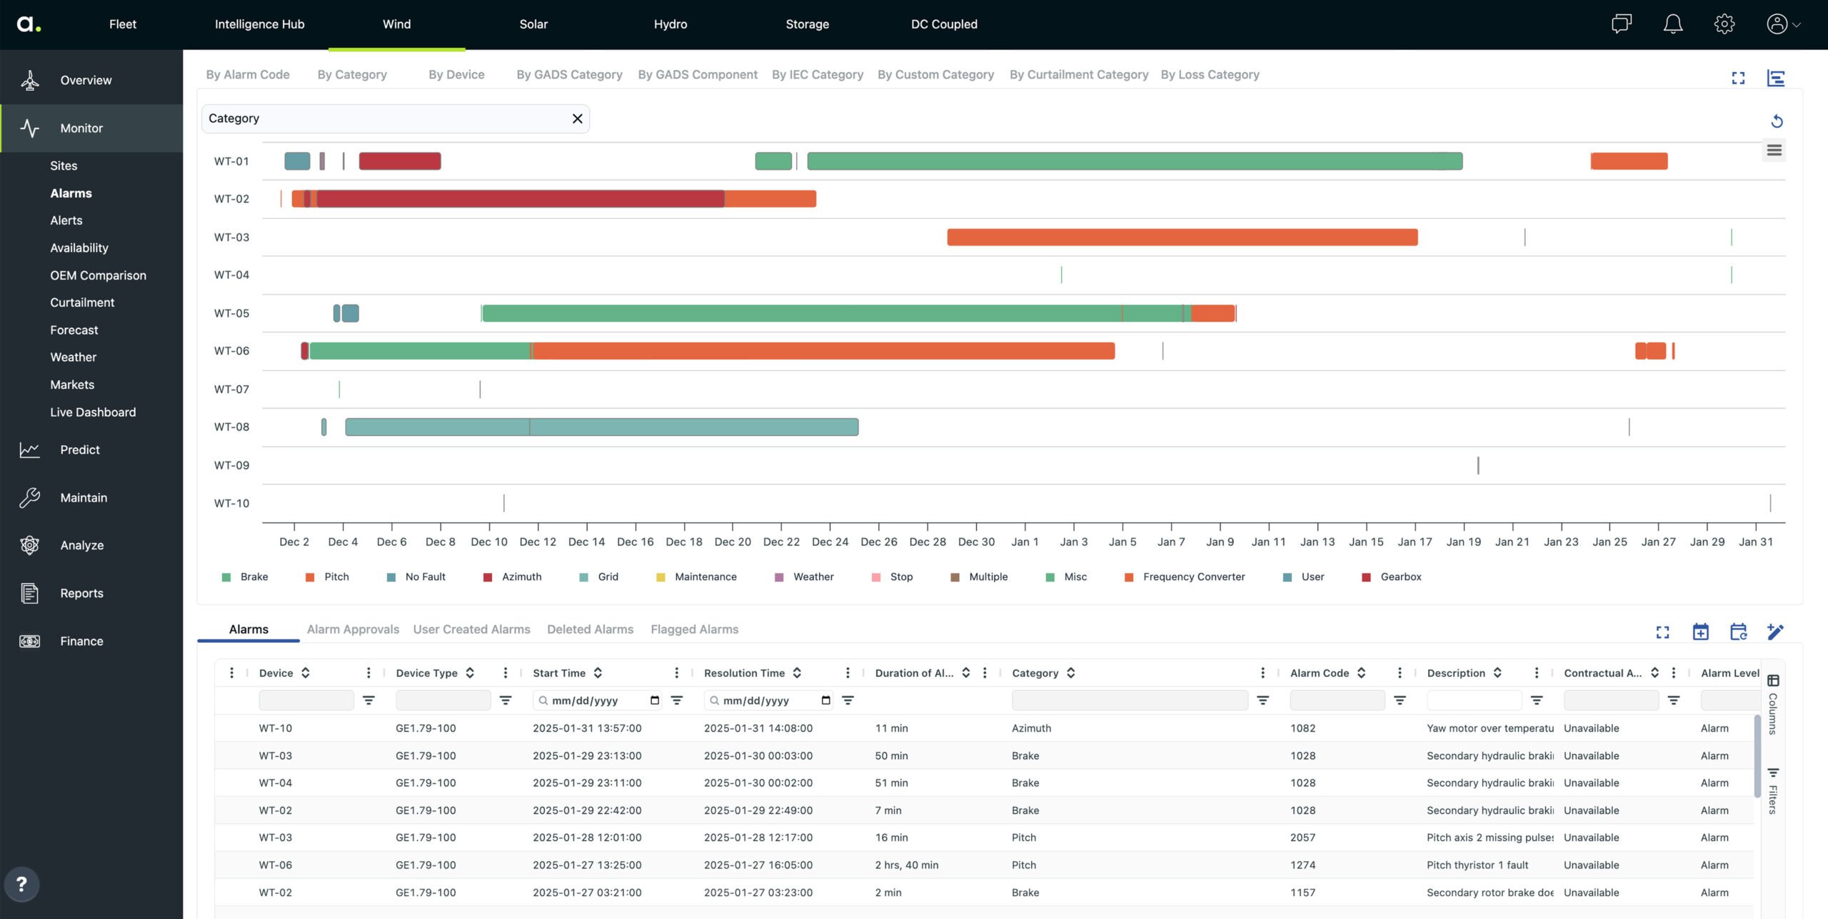
Task: Toggle the Pitch legend series
Action: (x=336, y=577)
